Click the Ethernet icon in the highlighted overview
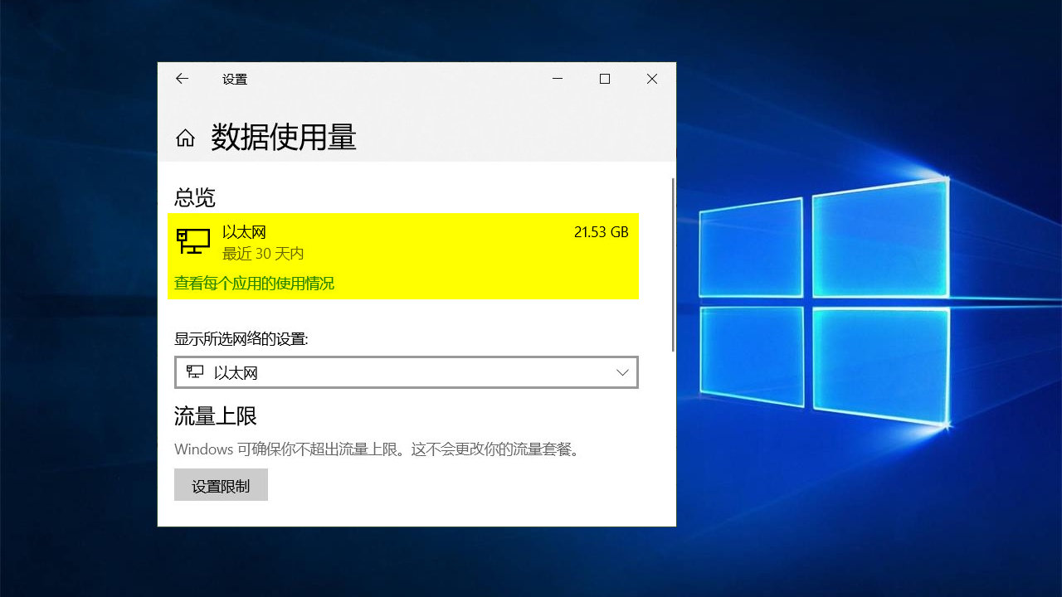 point(193,240)
